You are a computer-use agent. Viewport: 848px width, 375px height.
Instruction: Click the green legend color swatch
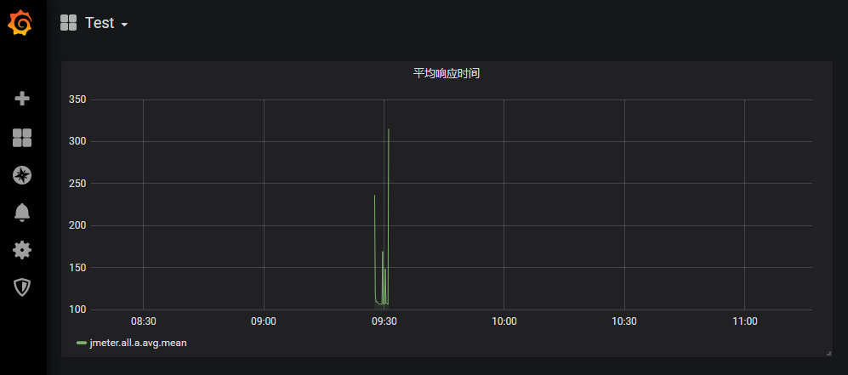82,343
